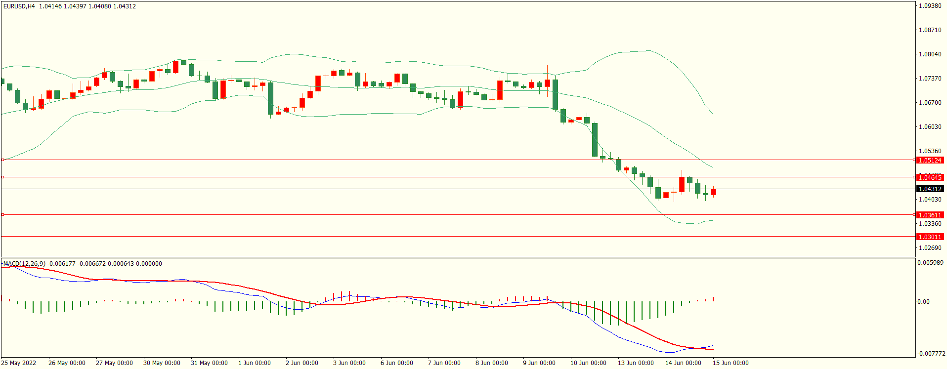Click the 25 May 2022 date label
Viewport: 947px width, 369px height.
click(19, 363)
